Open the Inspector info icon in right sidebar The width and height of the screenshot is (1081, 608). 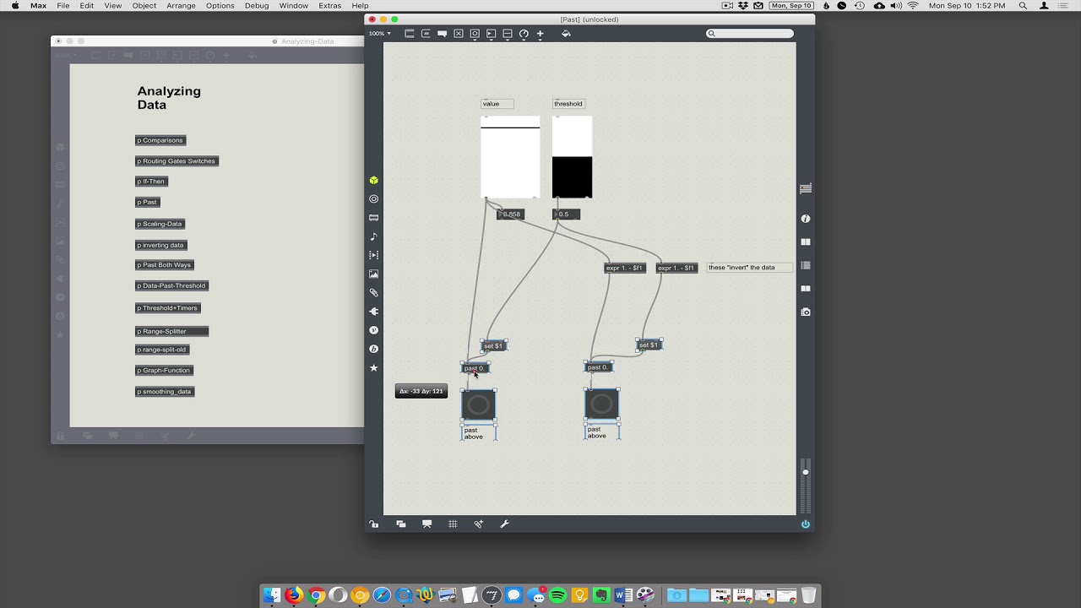coord(806,219)
